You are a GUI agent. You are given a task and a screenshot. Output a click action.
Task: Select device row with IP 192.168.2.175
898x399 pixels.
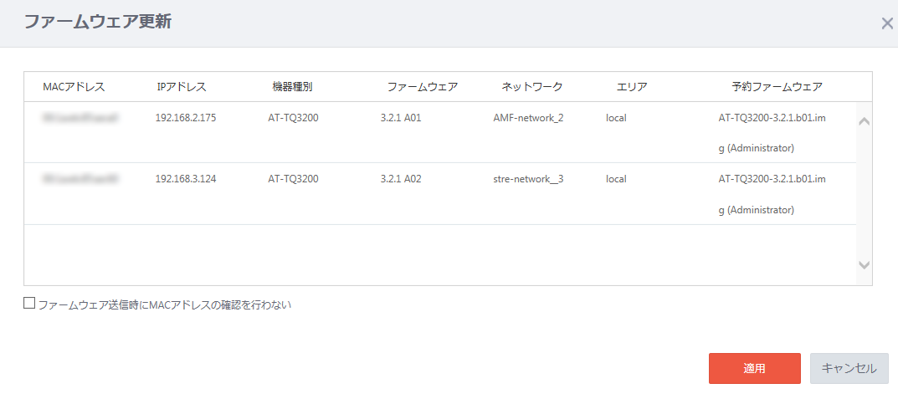click(440, 133)
